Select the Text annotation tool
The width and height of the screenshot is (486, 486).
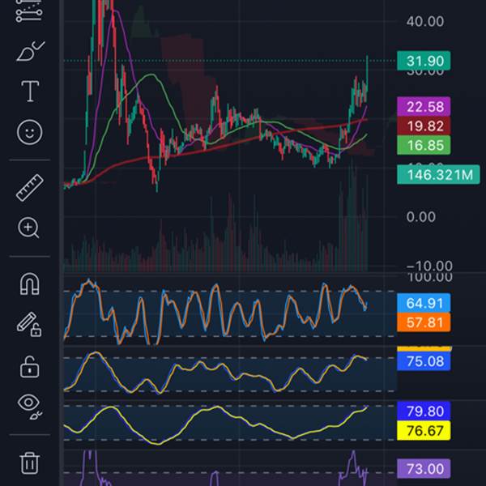point(30,91)
